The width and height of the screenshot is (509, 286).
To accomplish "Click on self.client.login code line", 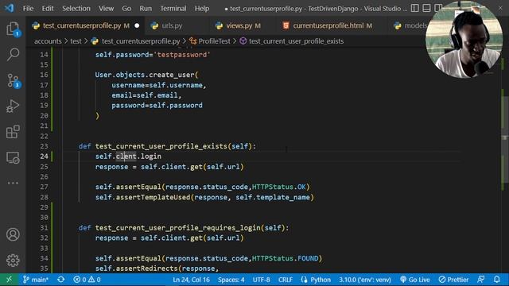I will pyautogui.click(x=128, y=157).
